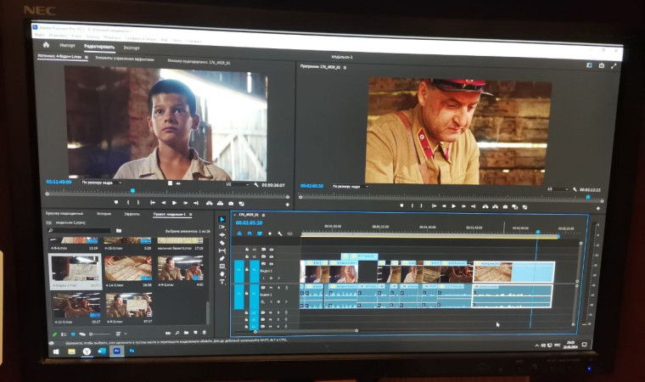Open timeline 176_4929_01 panel menu
The height and width of the screenshot is (382, 645).
click(263, 215)
